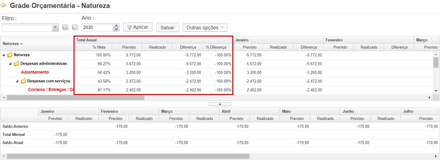Click the 5.772,00 Total Anual Previsto cell
Viewport: 440px width, 160px height.
coord(133,55)
